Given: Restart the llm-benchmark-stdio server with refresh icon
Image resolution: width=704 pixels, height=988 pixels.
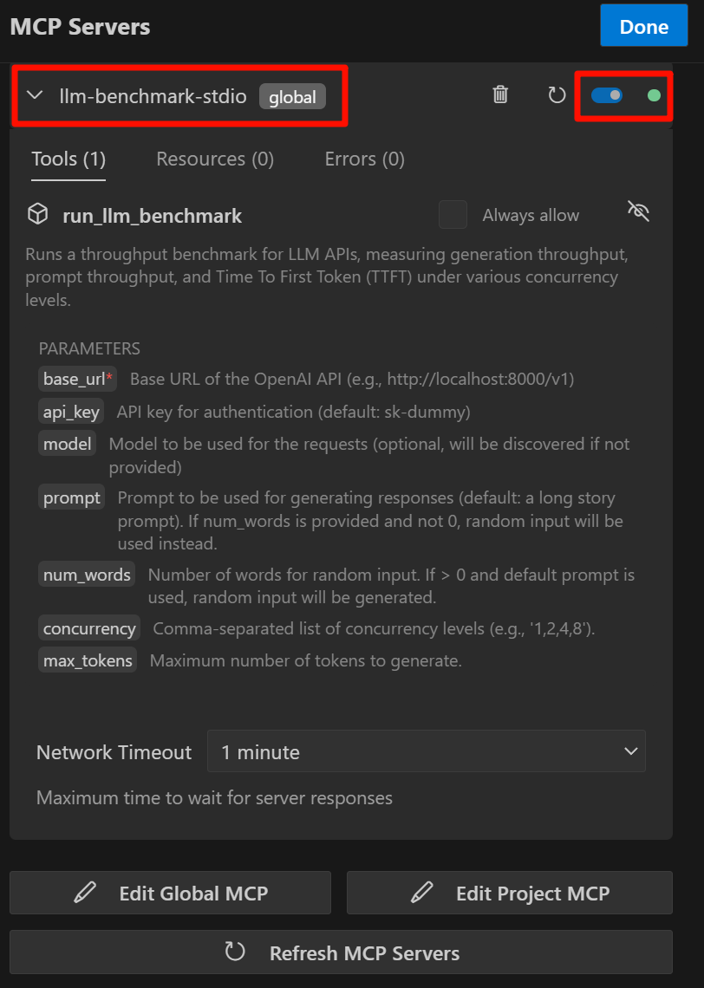Looking at the screenshot, I should pyautogui.click(x=557, y=94).
